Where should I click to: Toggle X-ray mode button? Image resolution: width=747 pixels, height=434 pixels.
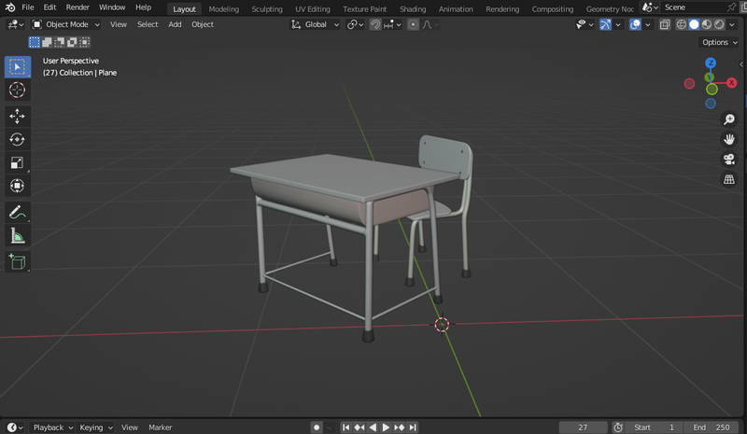[x=665, y=24]
